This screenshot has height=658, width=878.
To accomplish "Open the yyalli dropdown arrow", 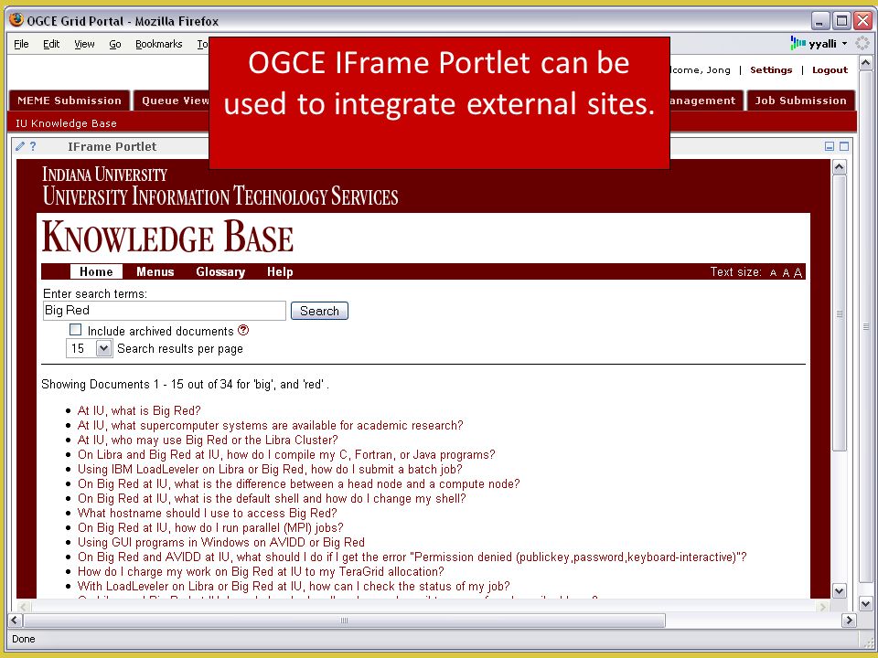I will pos(844,44).
